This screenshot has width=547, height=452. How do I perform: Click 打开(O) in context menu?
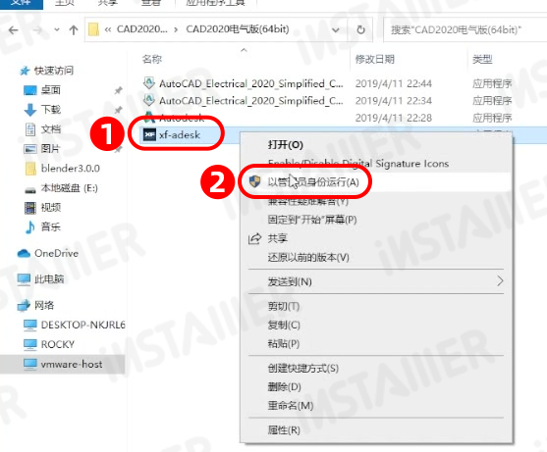coord(376,144)
